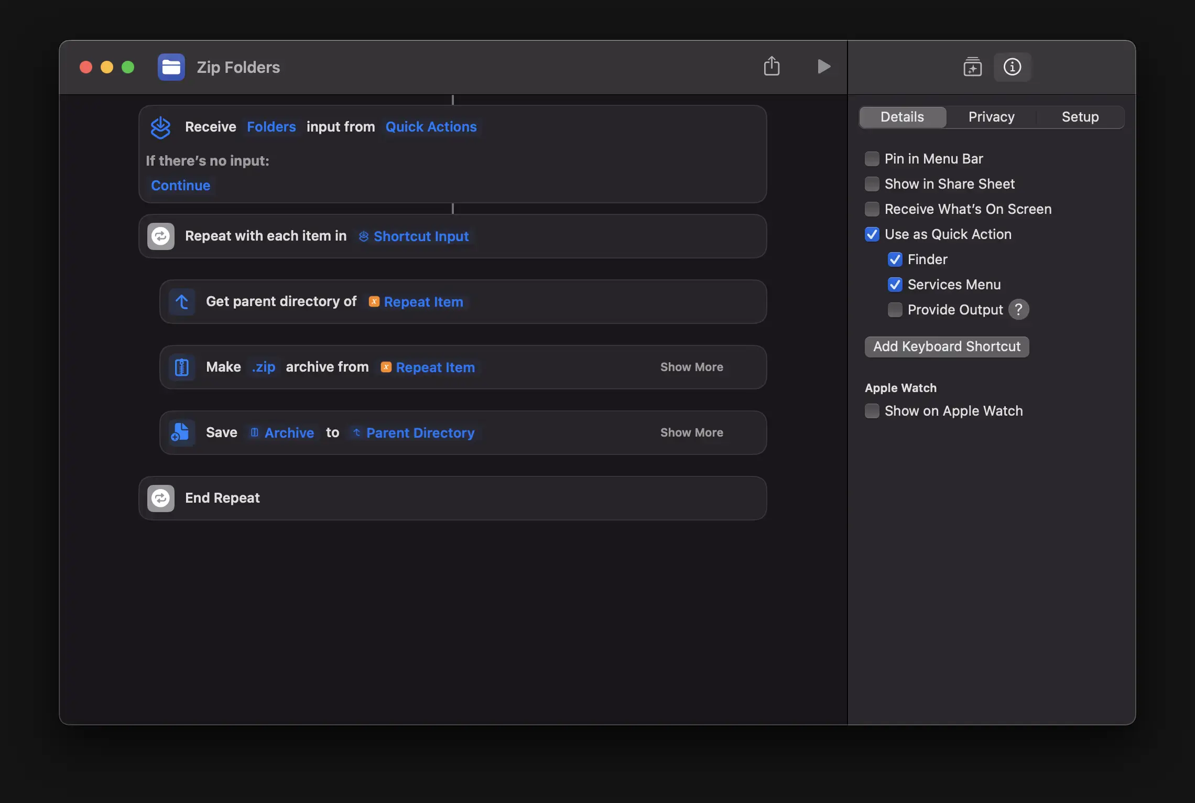Change the .zip archive format option
Viewport: 1195px width, 803px height.
pos(263,367)
